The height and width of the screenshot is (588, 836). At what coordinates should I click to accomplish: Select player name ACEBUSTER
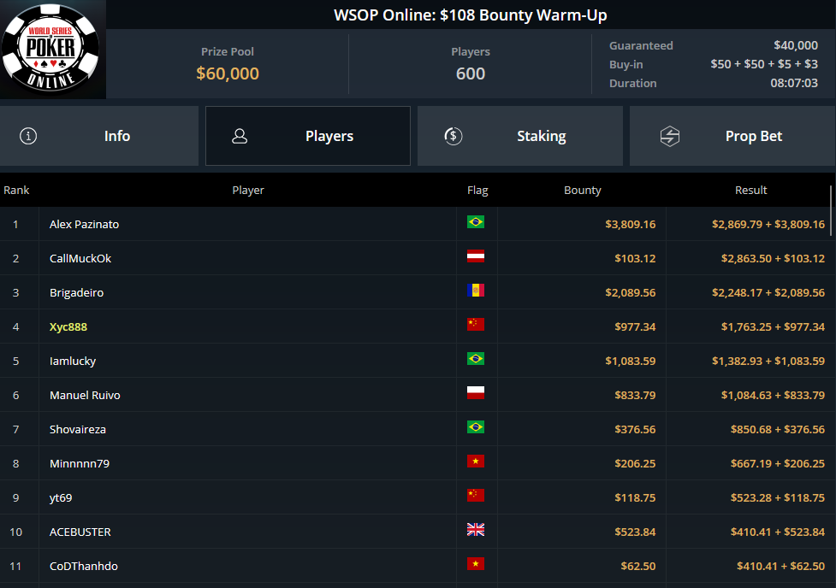pos(80,532)
